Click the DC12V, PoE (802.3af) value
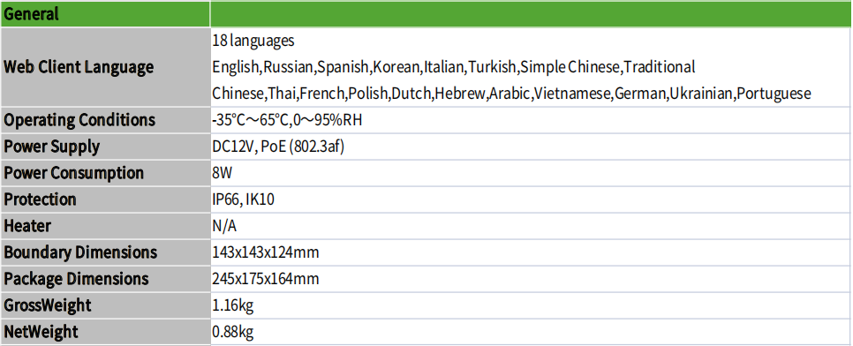 coord(278,147)
